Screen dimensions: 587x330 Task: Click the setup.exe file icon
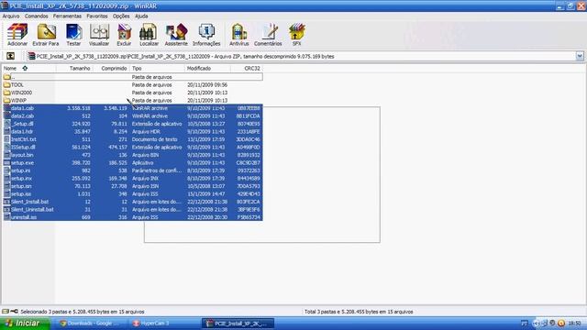coord(6,163)
